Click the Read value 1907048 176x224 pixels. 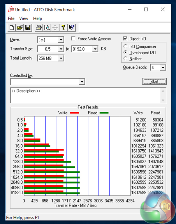click(156, 162)
